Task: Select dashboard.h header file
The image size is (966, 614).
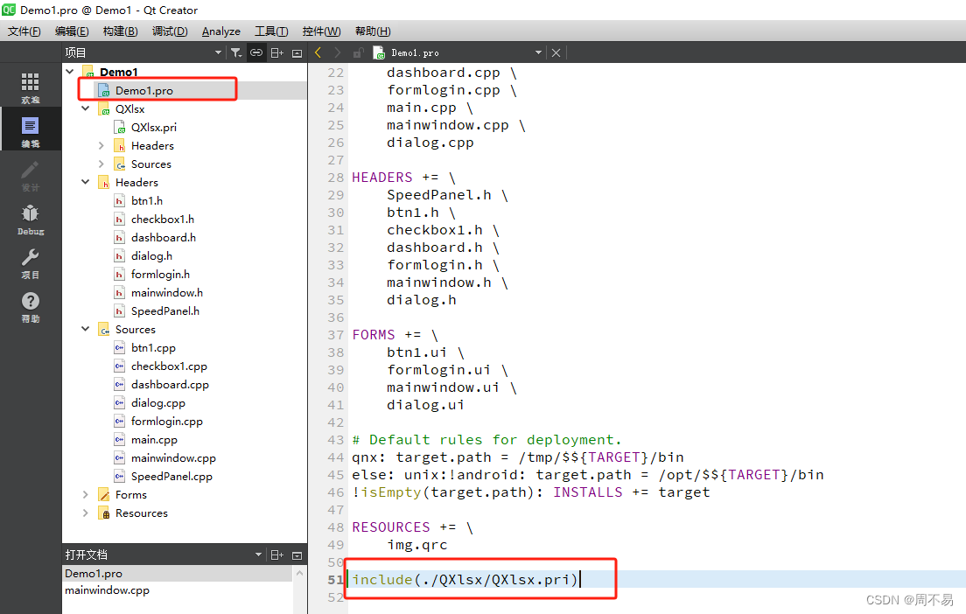Action: click(x=164, y=238)
